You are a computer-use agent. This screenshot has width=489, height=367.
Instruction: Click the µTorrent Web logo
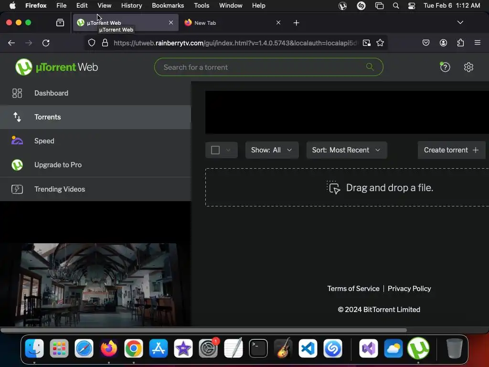[56, 67]
